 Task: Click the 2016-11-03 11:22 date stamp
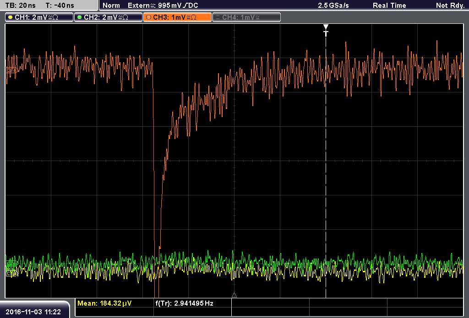tap(33, 312)
